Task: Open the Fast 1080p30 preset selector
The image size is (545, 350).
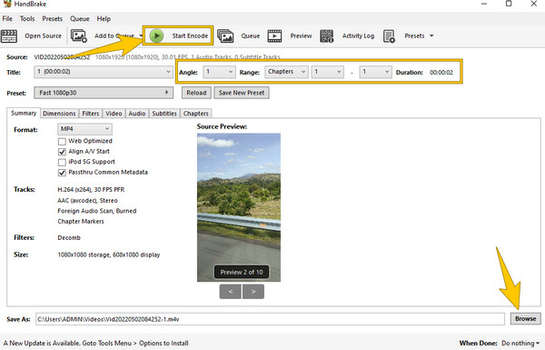Action: tap(104, 93)
